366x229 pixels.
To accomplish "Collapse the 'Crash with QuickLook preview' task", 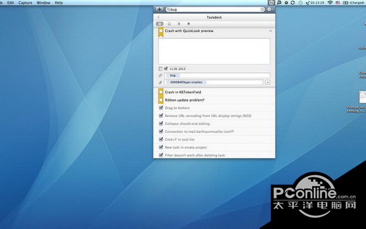I will pyautogui.click(x=270, y=31).
